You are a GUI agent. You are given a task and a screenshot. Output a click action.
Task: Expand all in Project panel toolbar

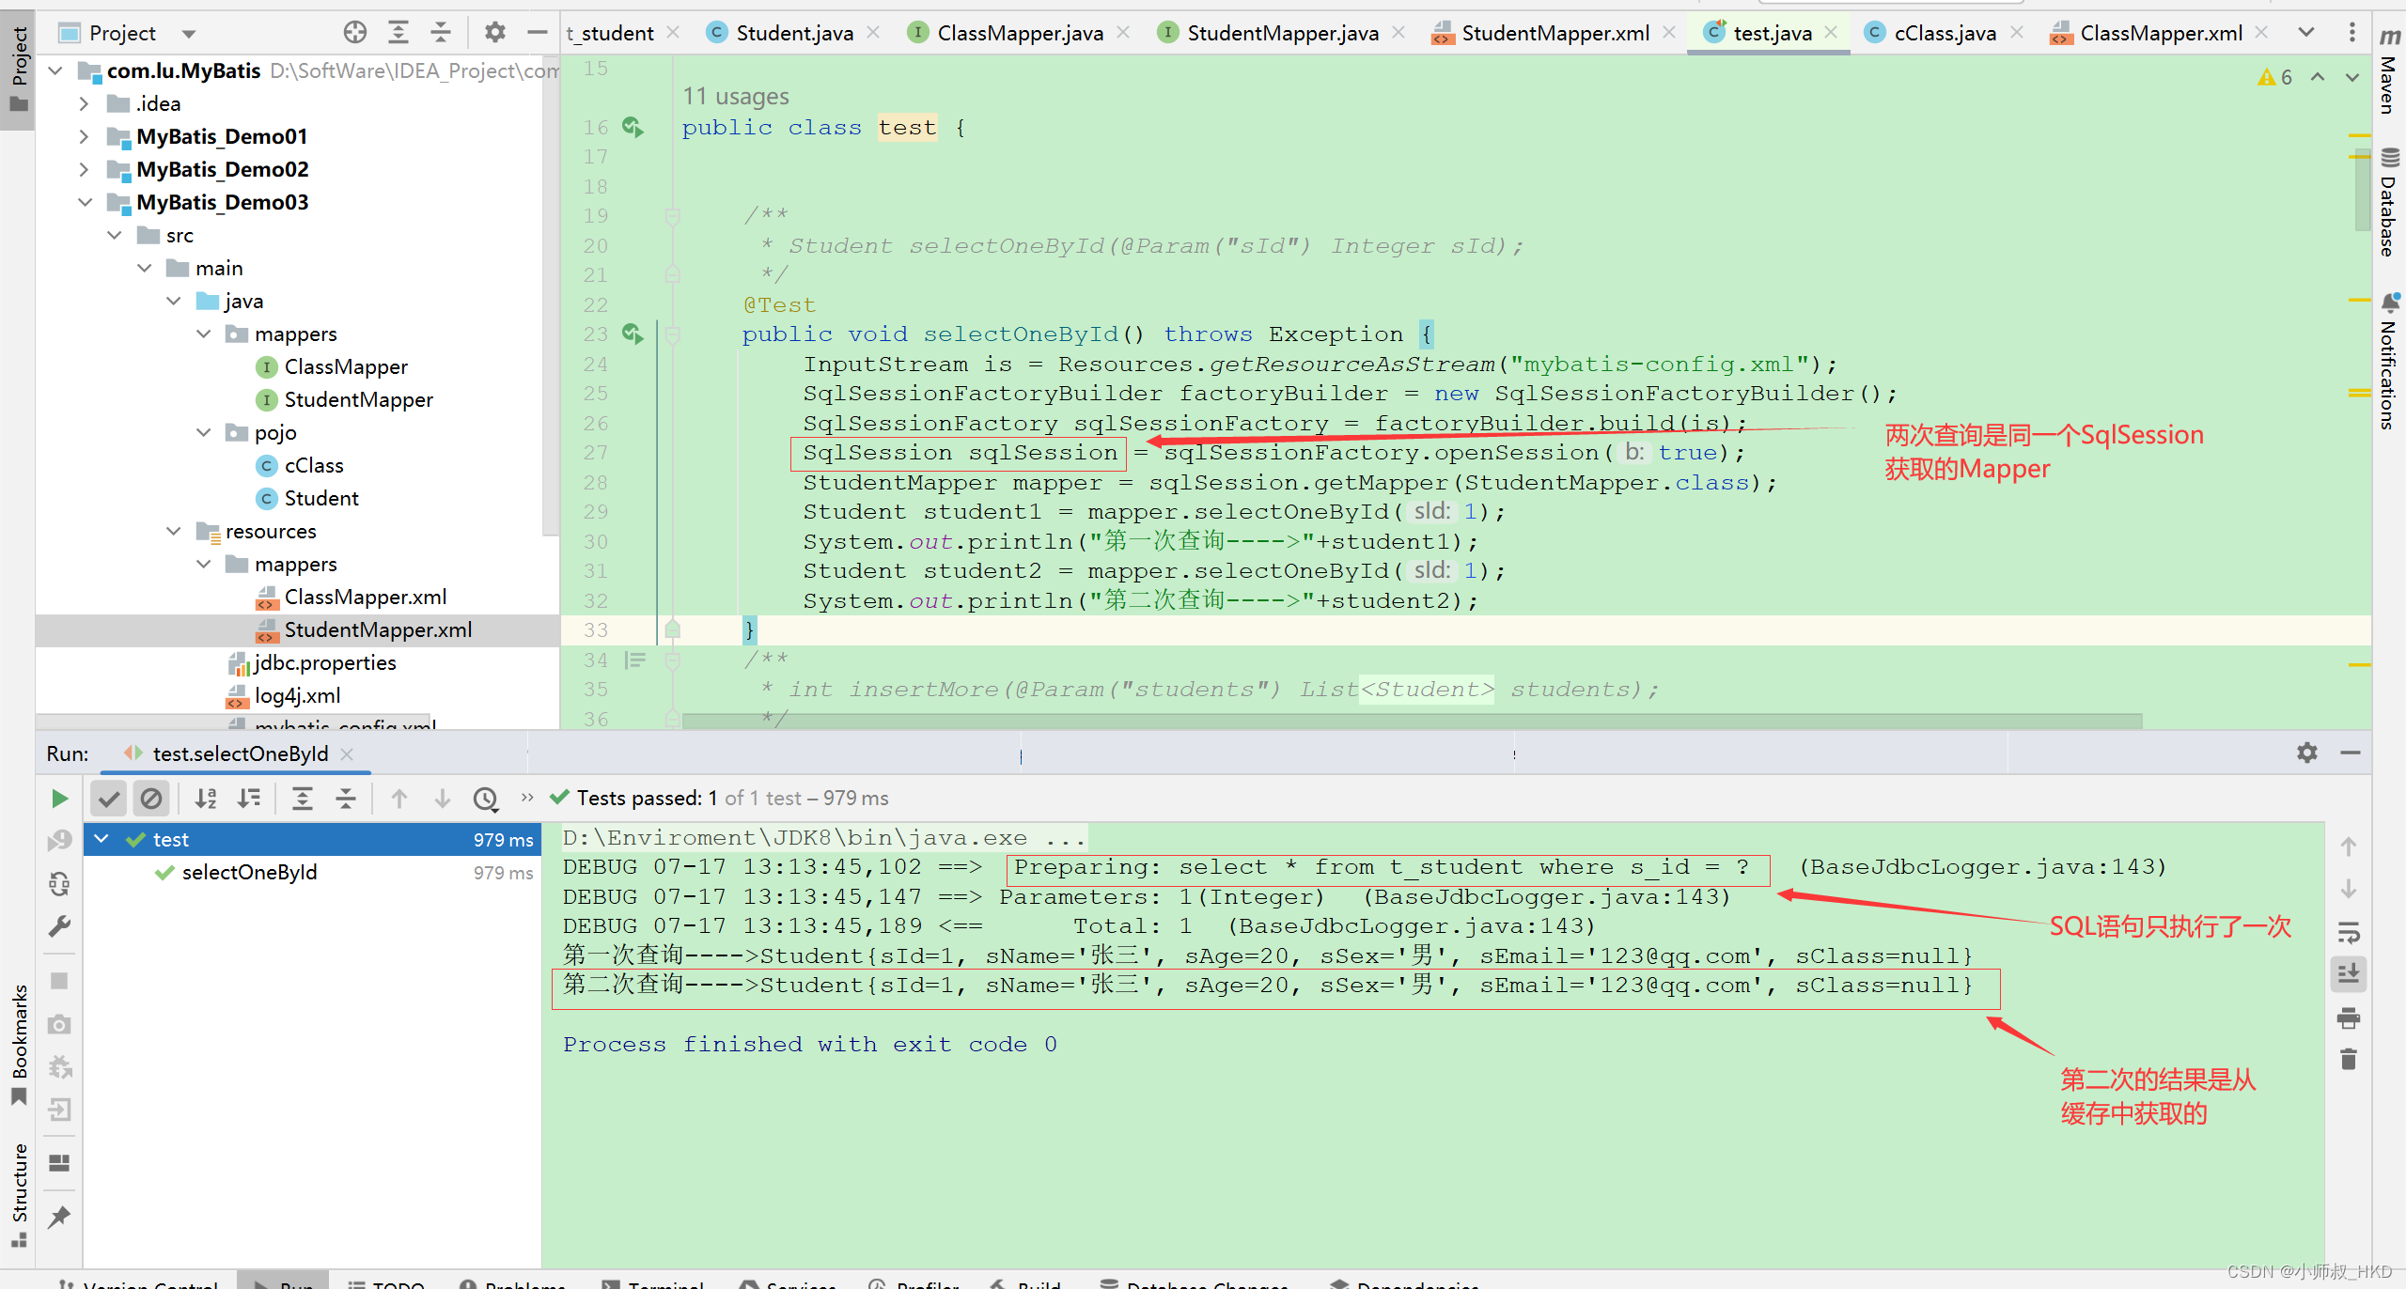(398, 33)
